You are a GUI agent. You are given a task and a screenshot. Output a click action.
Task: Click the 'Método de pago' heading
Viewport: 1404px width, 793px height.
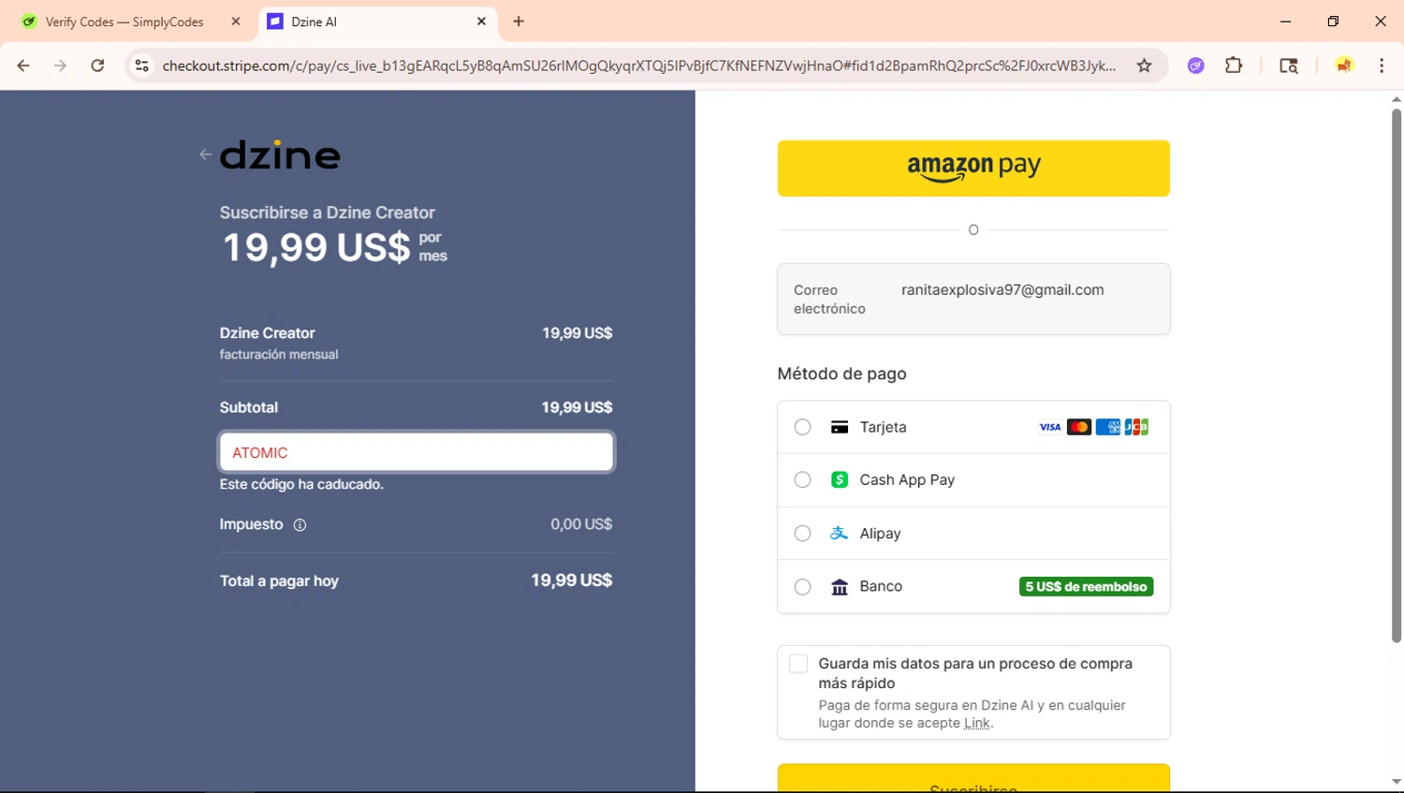pos(841,374)
